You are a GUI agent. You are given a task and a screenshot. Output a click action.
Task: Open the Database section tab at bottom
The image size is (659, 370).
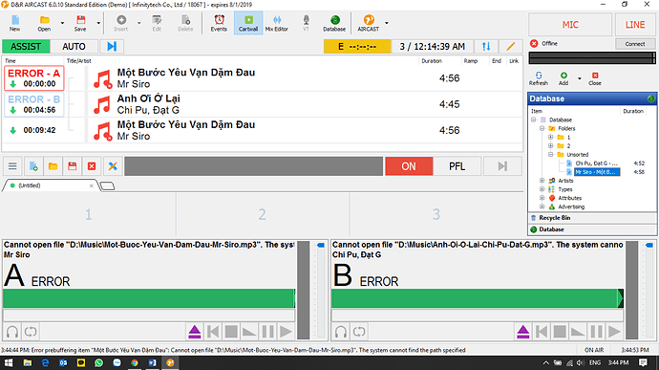pos(592,229)
